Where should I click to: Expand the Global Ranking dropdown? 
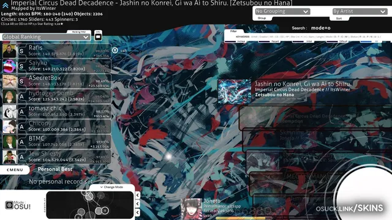click(47, 37)
